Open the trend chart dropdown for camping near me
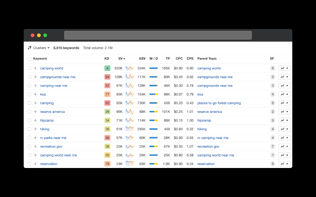The height and width of the screenshot is (197, 316). point(284,85)
